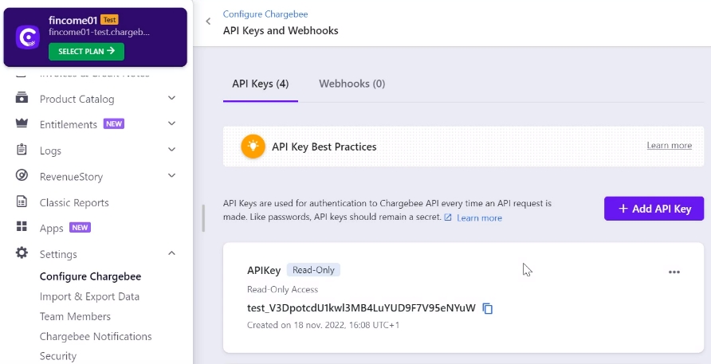Click the Logs clipboard icon

22,150
